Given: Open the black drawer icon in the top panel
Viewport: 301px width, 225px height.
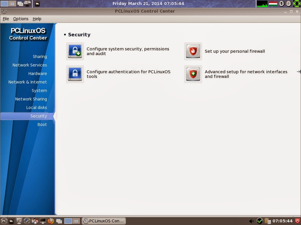Looking at the screenshot, I should coord(37,4).
